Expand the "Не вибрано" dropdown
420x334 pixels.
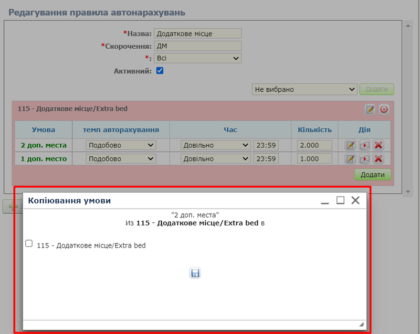[304, 89]
